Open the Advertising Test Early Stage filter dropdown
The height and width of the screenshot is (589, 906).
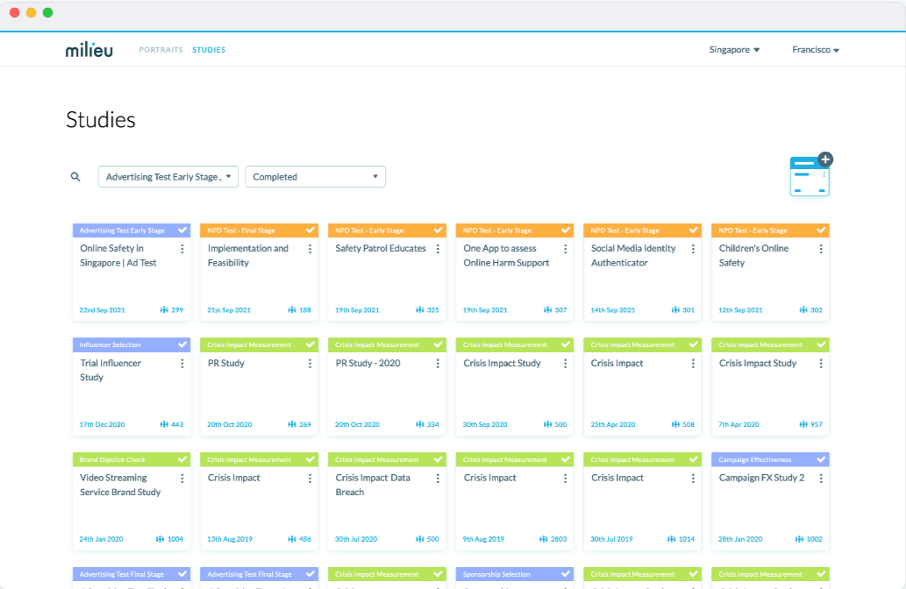168,176
